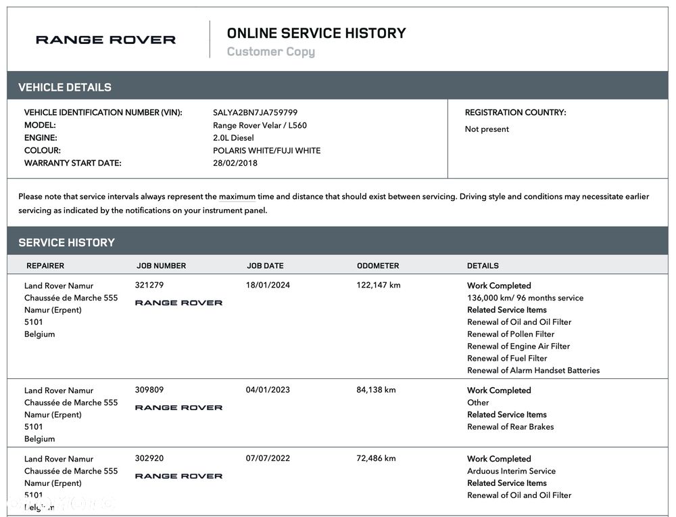Click the Warranty Start Date label
This screenshot has height=517, width=676.
[73, 163]
